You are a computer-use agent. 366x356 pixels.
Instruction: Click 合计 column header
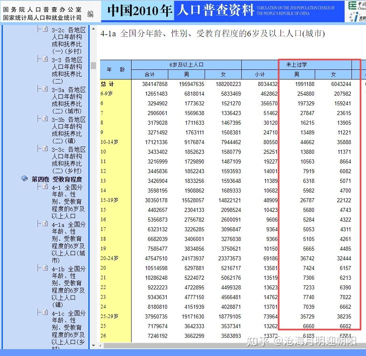[x=150, y=74]
